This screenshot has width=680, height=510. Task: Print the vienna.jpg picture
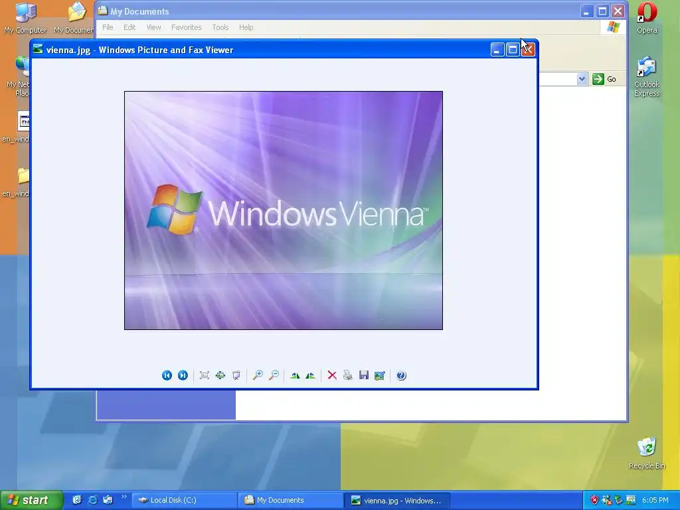point(348,376)
